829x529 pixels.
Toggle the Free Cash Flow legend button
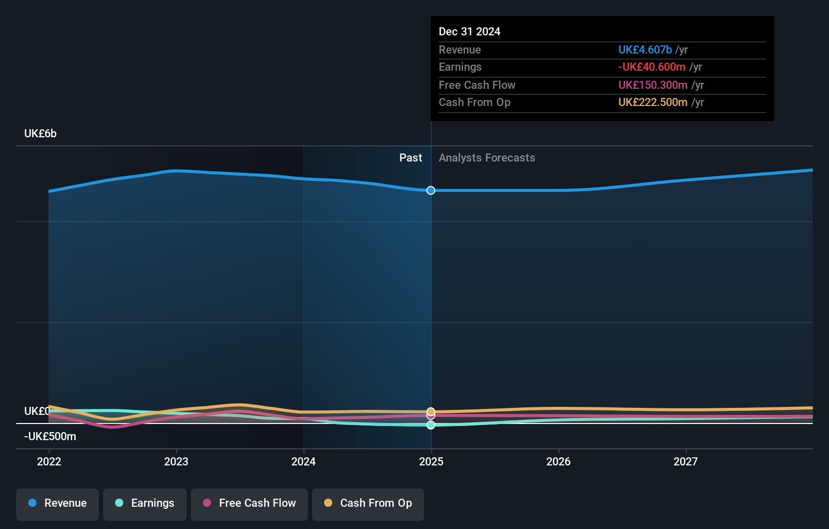coord(249,504)
